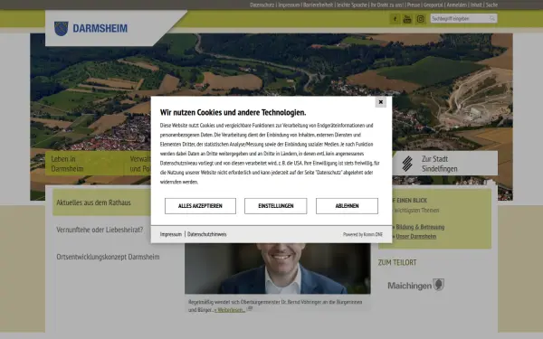This screenshot has width=543, height=339.
Task: Click Powered by Konsens DNE text
Action: coord(363,234)
